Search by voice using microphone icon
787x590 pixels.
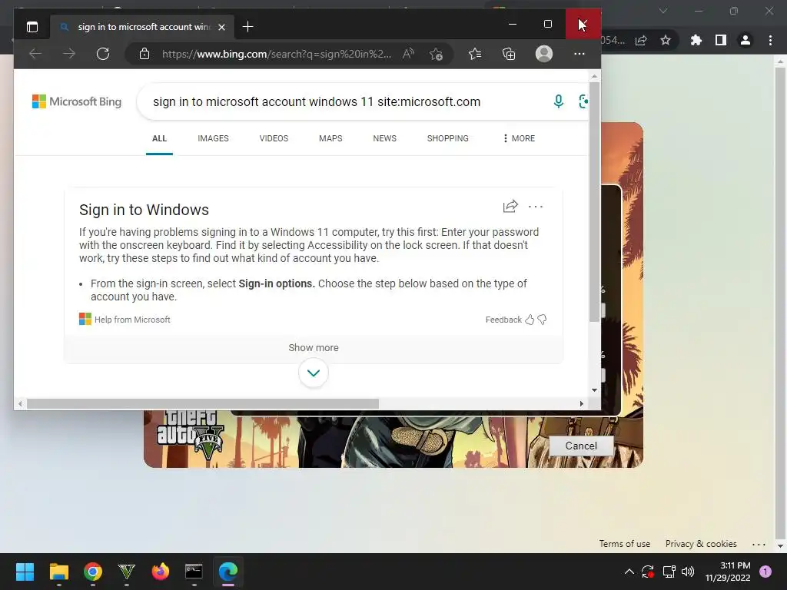click(558, 101)
